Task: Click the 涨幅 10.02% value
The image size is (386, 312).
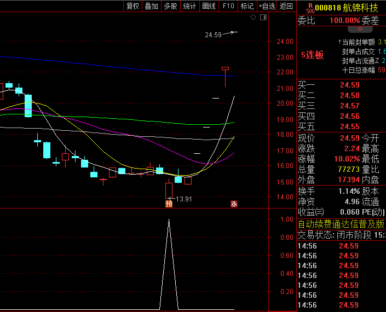Action: click(x=347, y=159)
